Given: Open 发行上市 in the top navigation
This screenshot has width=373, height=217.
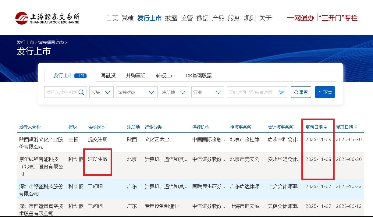Looking at the screenshot, I should coord(149,18).
